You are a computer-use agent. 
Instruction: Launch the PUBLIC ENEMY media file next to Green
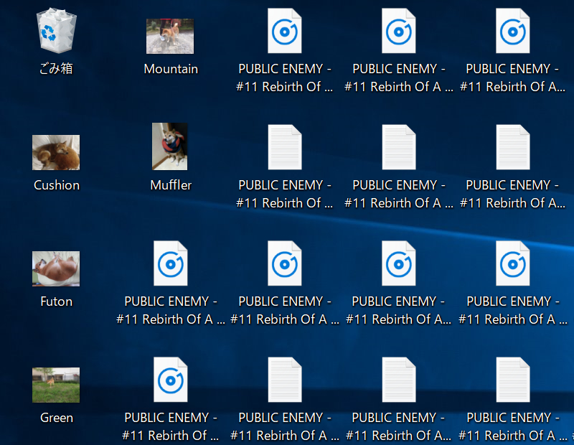point(171,380)
